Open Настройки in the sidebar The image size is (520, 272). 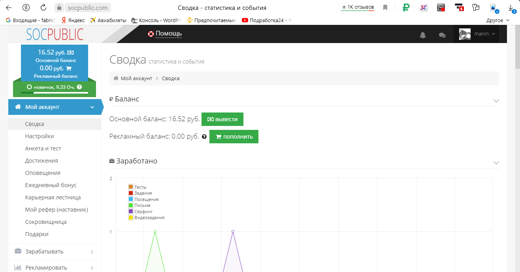coord(40,136)
